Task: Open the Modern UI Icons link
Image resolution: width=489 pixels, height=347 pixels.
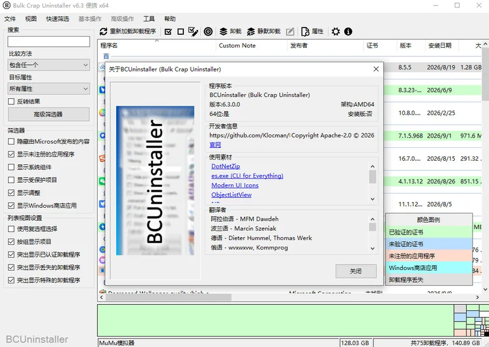Action: tap(235, 185)
